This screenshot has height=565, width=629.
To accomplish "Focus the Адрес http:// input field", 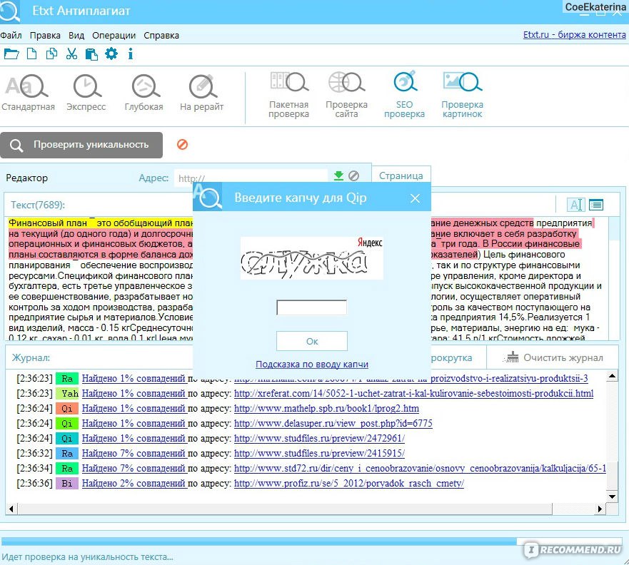I will [251, 178].
